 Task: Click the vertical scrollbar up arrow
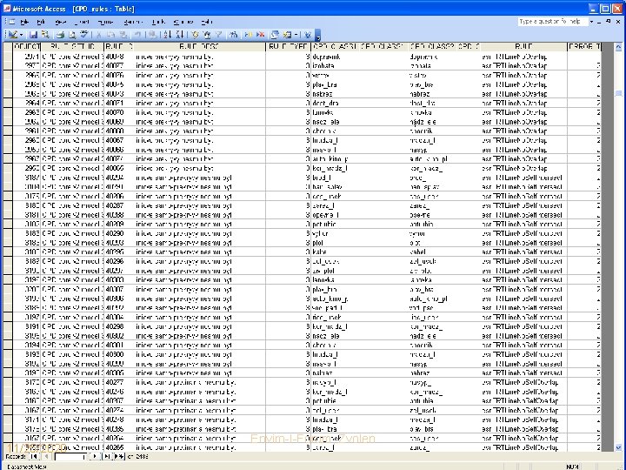(x=618, y=47)
